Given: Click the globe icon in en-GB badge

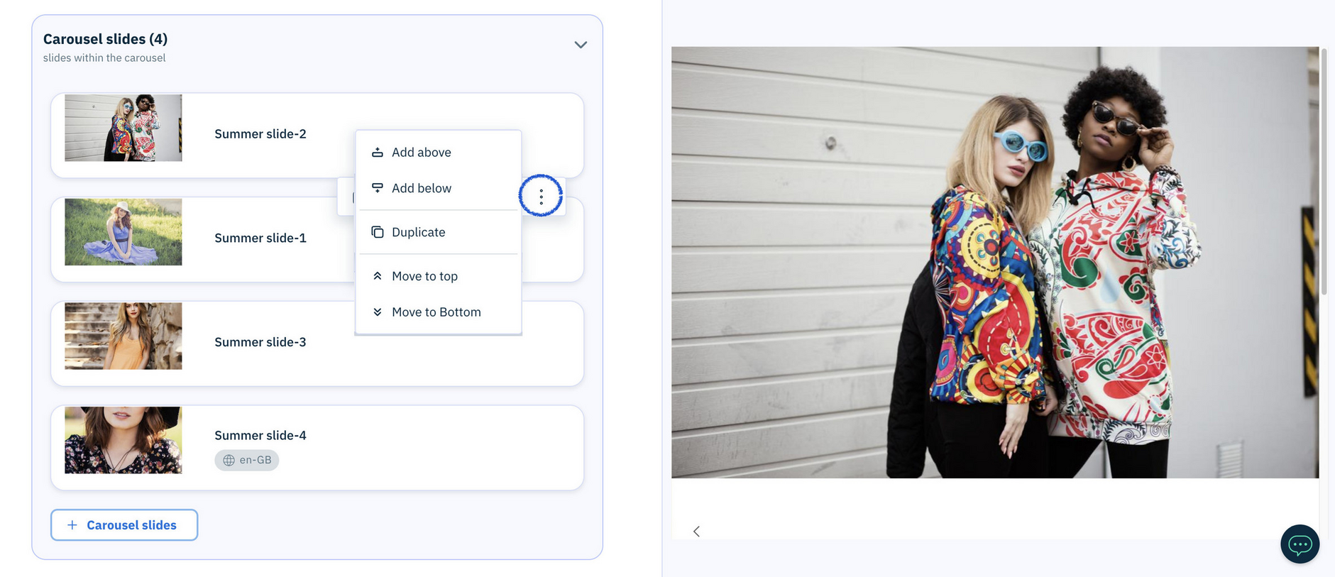Looking at the screenshot, I should [x=229, y=460].
